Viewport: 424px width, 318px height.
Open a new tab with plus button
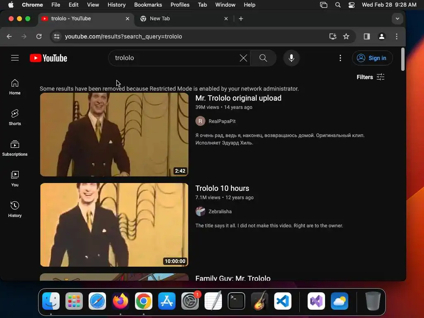coord(241,19)
